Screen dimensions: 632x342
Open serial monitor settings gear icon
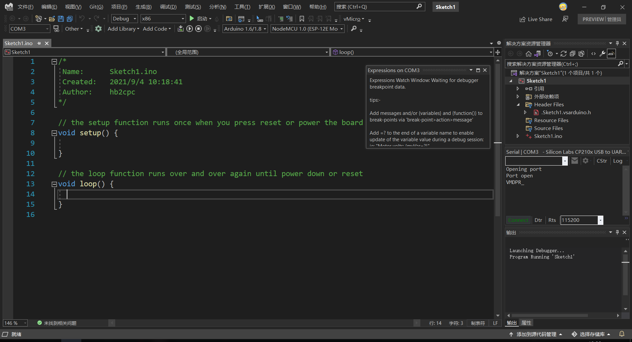tap(585, 161)
